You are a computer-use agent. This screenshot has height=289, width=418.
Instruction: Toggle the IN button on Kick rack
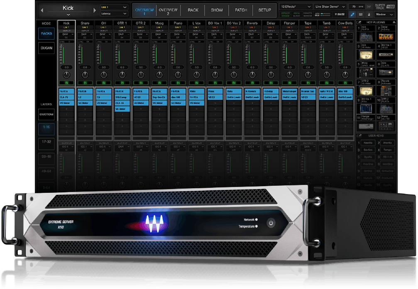click(x=66, y=83)
